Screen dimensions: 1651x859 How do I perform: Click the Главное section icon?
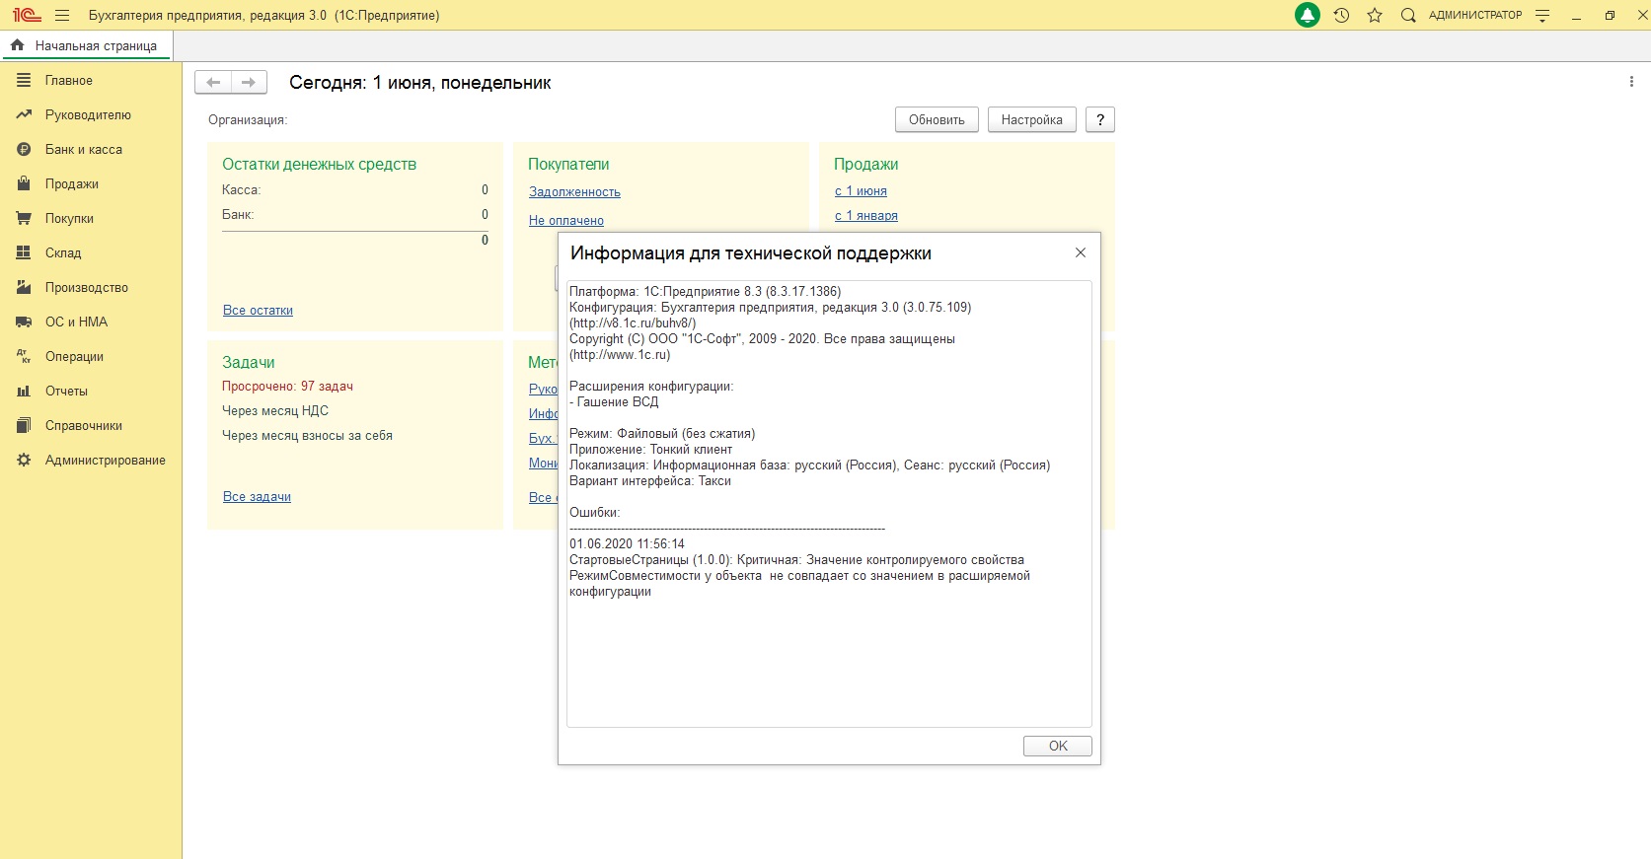(x=24, y=80)
